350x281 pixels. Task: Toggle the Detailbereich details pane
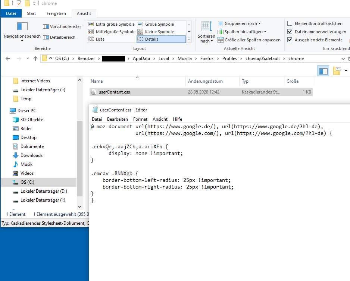[x=59, y=37]
